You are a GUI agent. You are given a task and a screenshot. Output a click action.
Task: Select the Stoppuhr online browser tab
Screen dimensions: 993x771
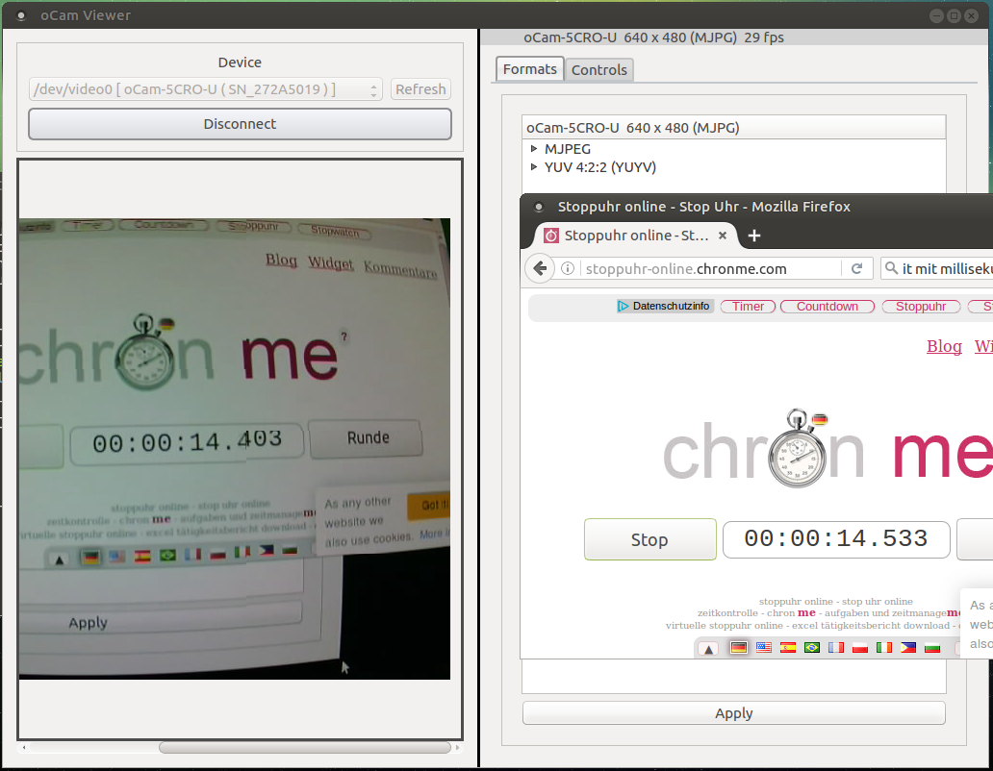tap(636, 236)
